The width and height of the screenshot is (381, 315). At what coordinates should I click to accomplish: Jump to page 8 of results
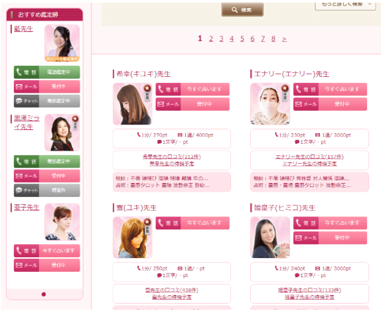coord(273,38)
